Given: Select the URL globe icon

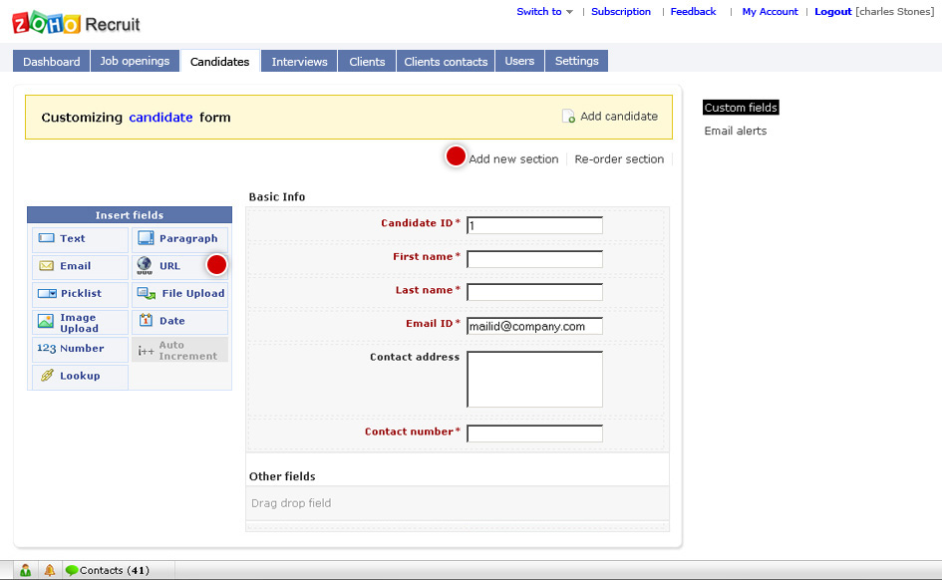Looking at the screenshot, I should (145, 265).
